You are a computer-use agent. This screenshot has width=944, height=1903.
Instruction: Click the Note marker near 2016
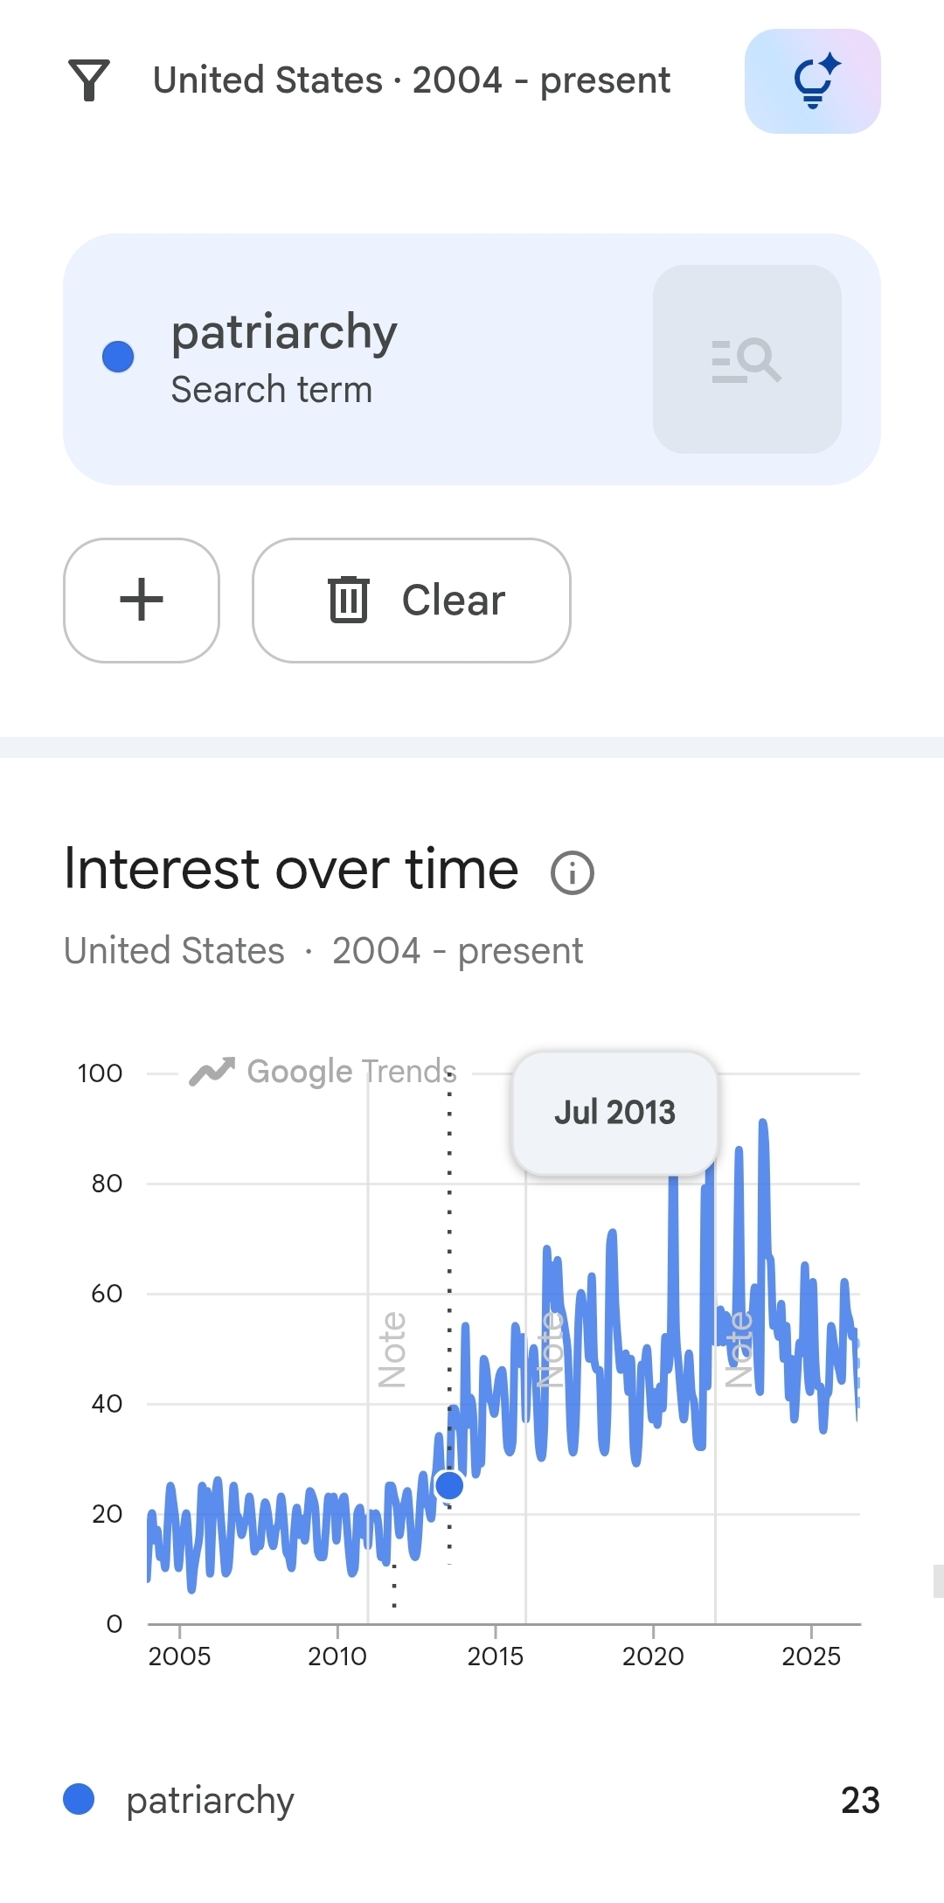(x=550, y=1350)
